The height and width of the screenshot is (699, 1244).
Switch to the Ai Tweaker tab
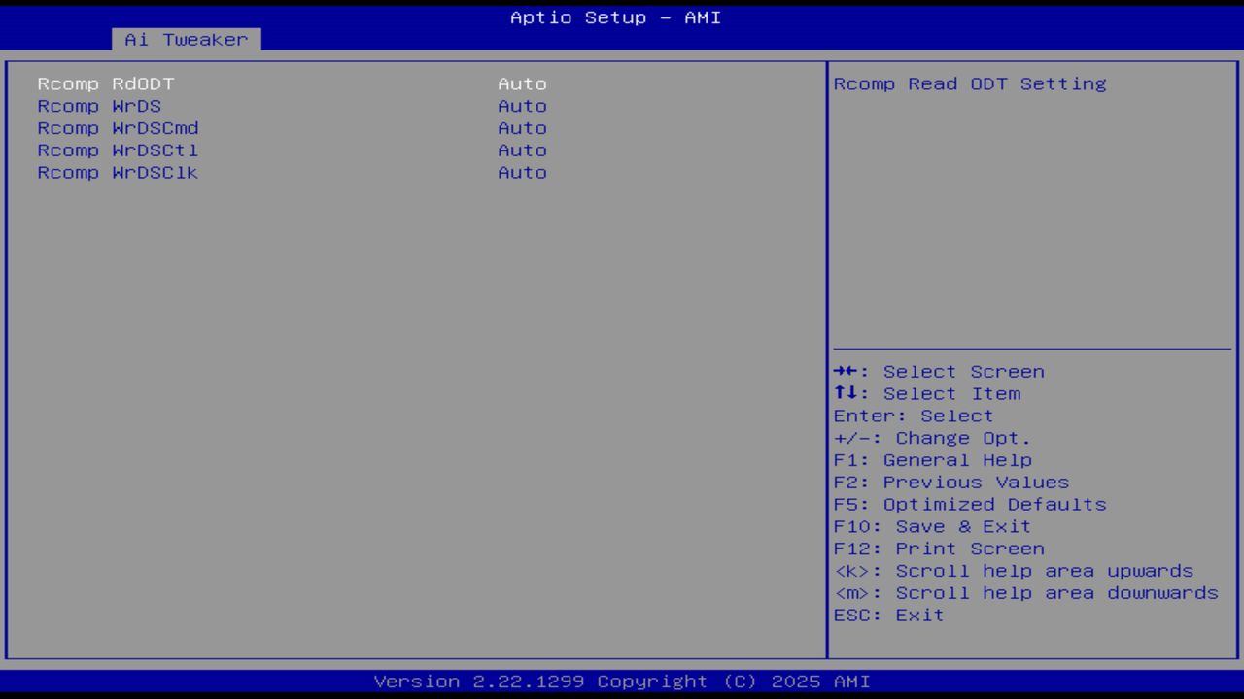click(186, 40)
